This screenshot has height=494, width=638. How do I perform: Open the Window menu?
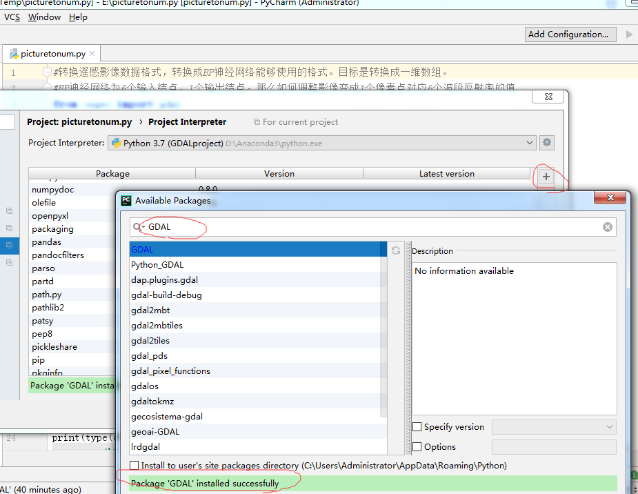click(43, 17)
